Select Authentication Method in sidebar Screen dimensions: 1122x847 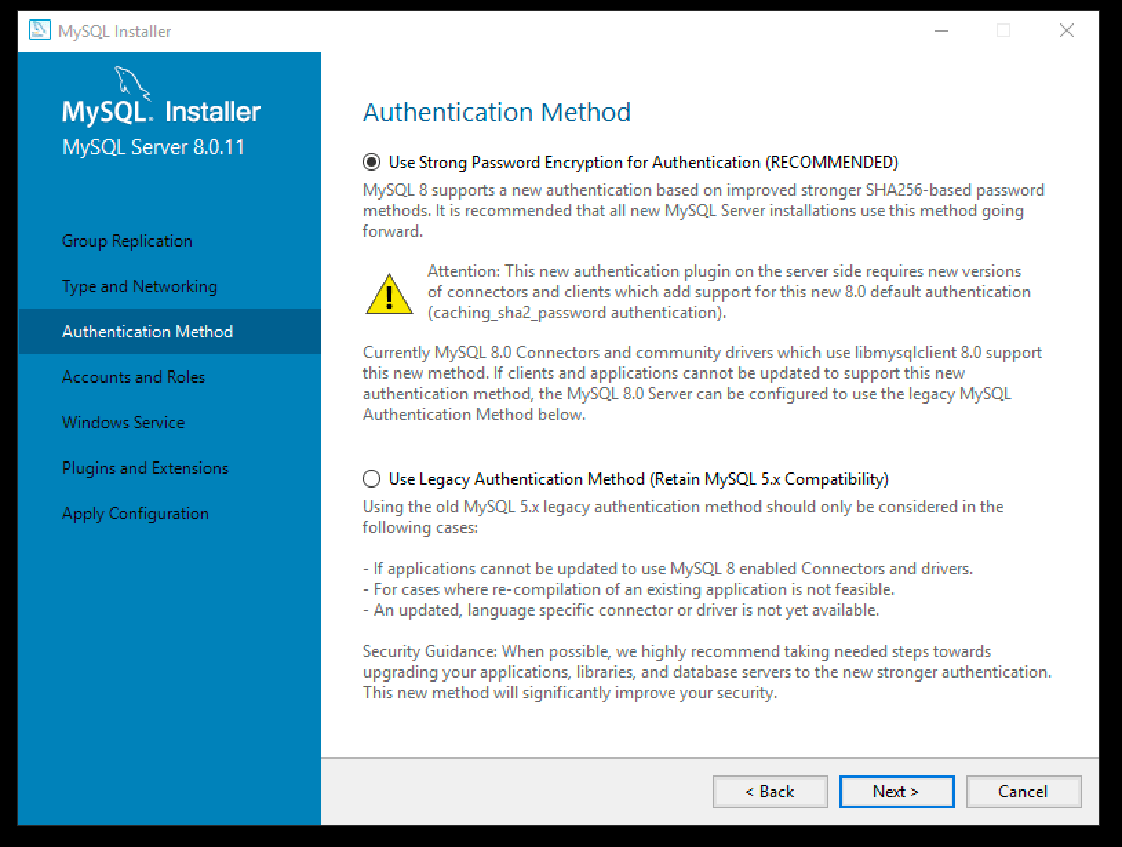[x=147, y=332]
